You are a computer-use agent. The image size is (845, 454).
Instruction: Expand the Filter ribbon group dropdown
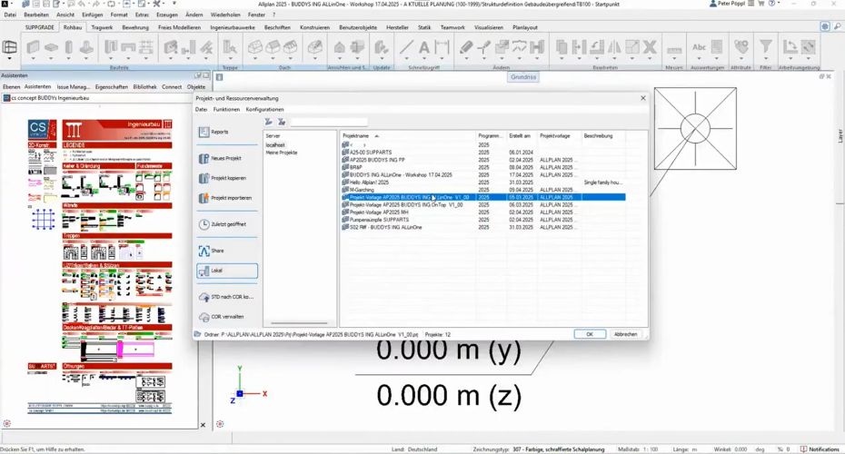click(765, 66)
